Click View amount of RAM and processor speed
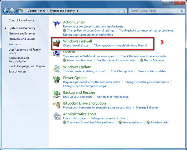This screenshot has width=187, height=150. (x=89, y=56)
